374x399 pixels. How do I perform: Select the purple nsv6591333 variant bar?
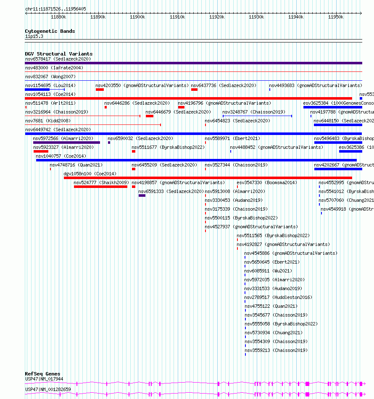pyautogui.click(x=142, y=196)
